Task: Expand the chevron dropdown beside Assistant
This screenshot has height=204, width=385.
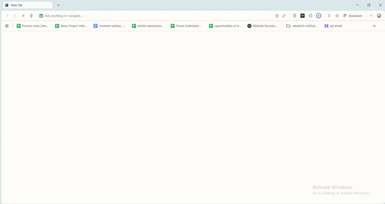Action: [371, 16]
